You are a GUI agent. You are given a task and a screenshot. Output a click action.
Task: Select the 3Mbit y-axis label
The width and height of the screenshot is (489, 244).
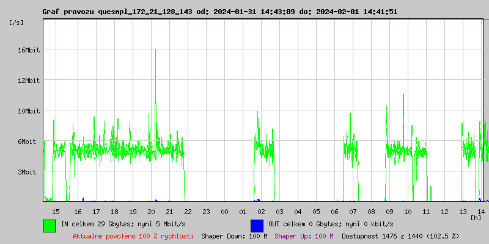click(x=28, y=172)
